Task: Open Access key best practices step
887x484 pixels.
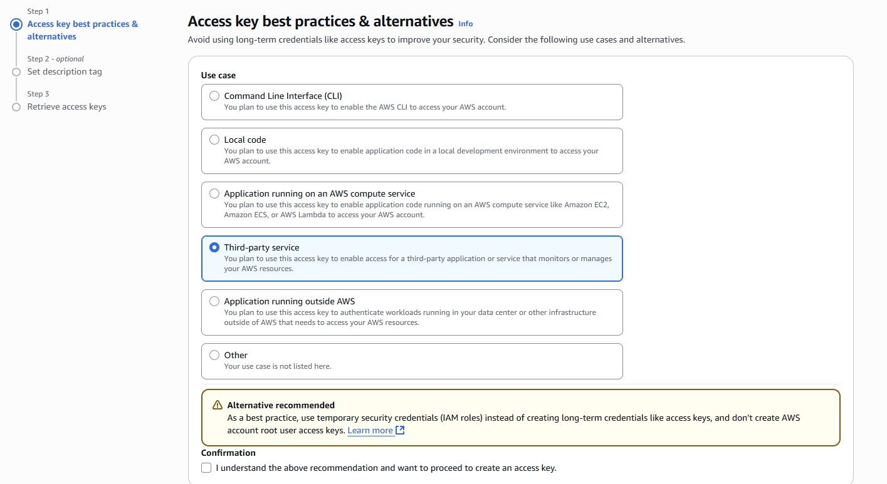Action: [x=83, y=30]
